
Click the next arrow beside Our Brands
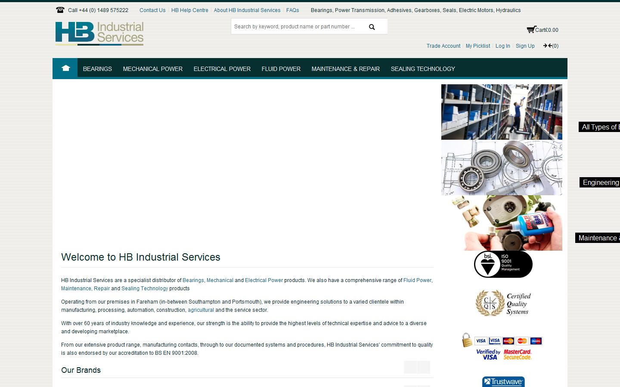(424, 368)
